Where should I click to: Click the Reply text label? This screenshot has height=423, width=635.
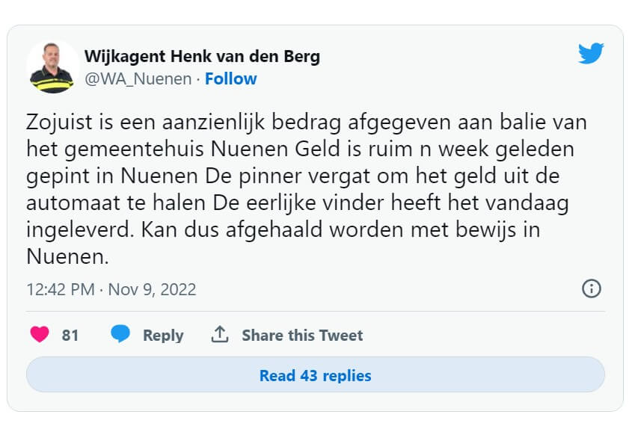point(163,336)
